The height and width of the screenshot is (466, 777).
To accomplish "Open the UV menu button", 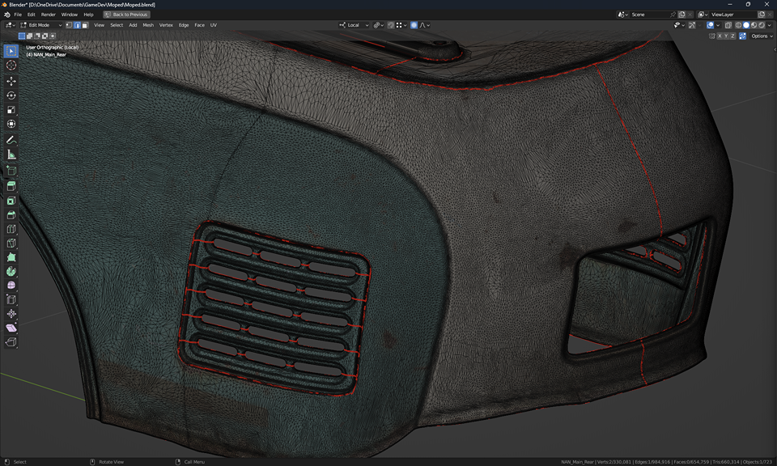I will tap(213, 25).
